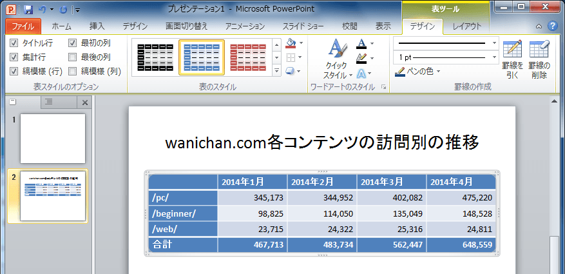Click the 合計 total row label cell
Image resolution: width=565 pixels, height=274 pixels.
183,245
